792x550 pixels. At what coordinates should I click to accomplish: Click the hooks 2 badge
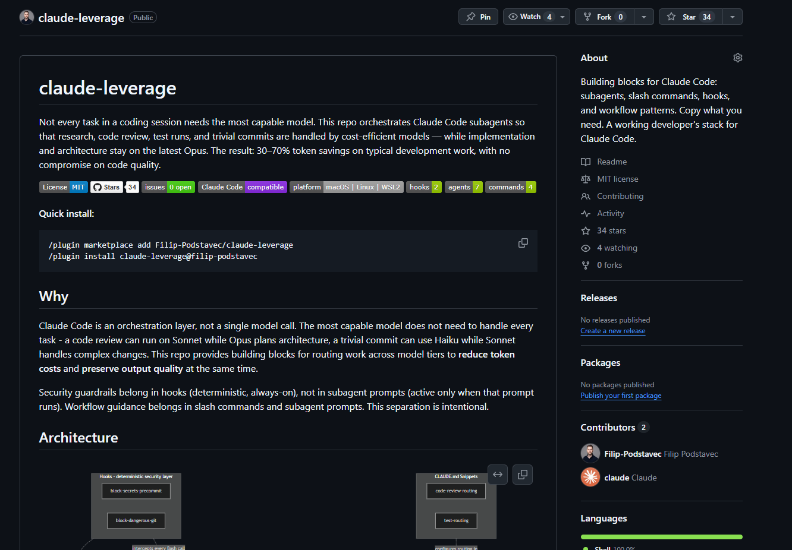pyautogui.click(x=424, y=187)
